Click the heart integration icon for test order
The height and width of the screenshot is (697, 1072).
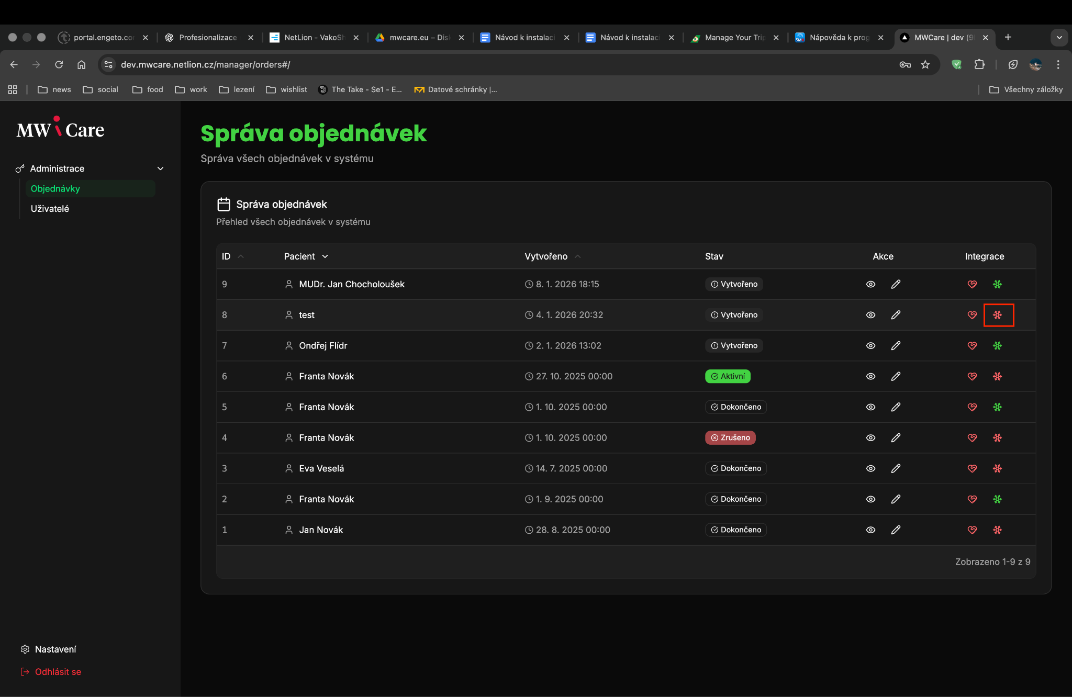click(x=972, y=315)
